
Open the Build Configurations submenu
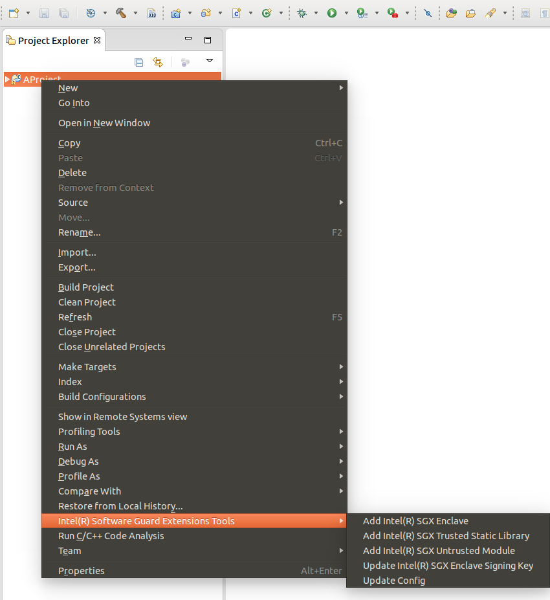click(x=102, y=397)
